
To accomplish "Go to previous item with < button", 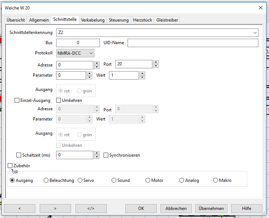I will tap(19, 209).
